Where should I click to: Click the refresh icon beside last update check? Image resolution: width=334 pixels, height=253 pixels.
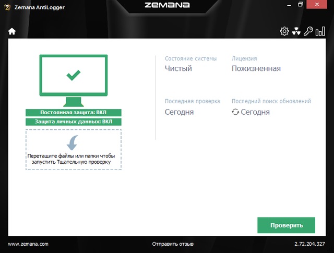point(235,112)
